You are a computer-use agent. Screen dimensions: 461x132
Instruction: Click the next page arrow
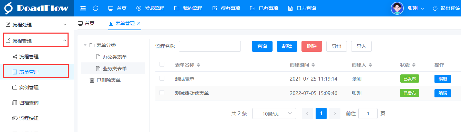tap(335, 113)
